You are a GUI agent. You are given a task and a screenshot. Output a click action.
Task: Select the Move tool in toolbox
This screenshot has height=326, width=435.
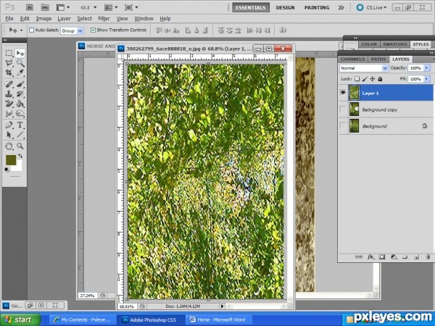[20, 53]
